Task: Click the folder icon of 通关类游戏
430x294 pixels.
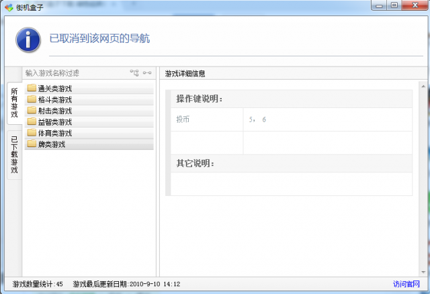Action: [32, 88]
